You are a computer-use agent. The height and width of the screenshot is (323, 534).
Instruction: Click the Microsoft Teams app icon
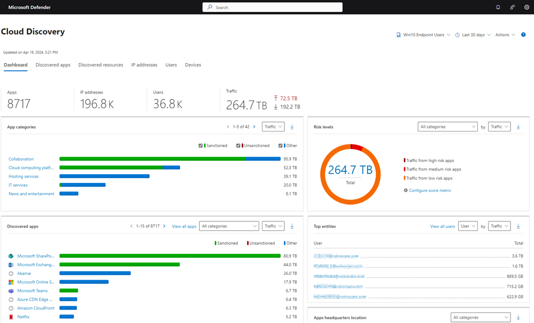pyautogui.click(x=11, y=291)
